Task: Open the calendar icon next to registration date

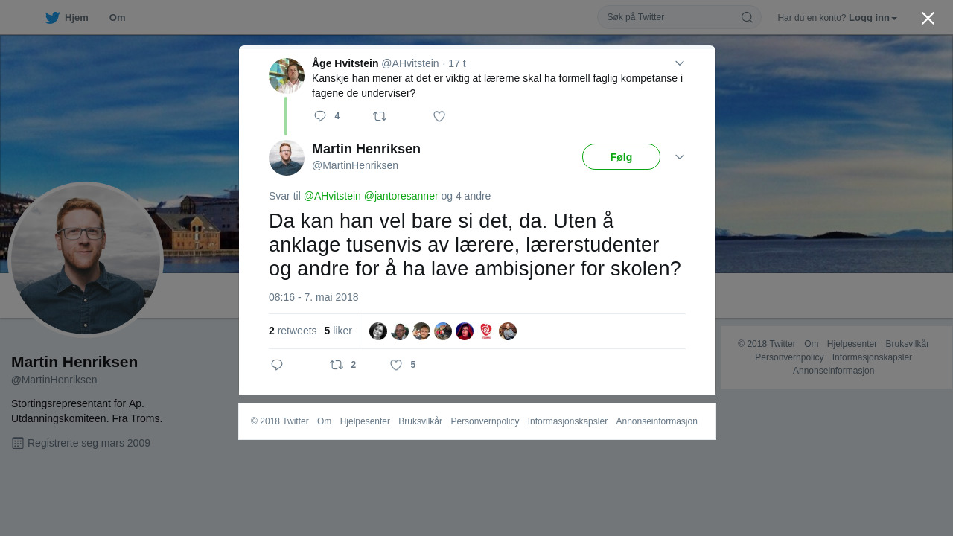Action: 18,443
